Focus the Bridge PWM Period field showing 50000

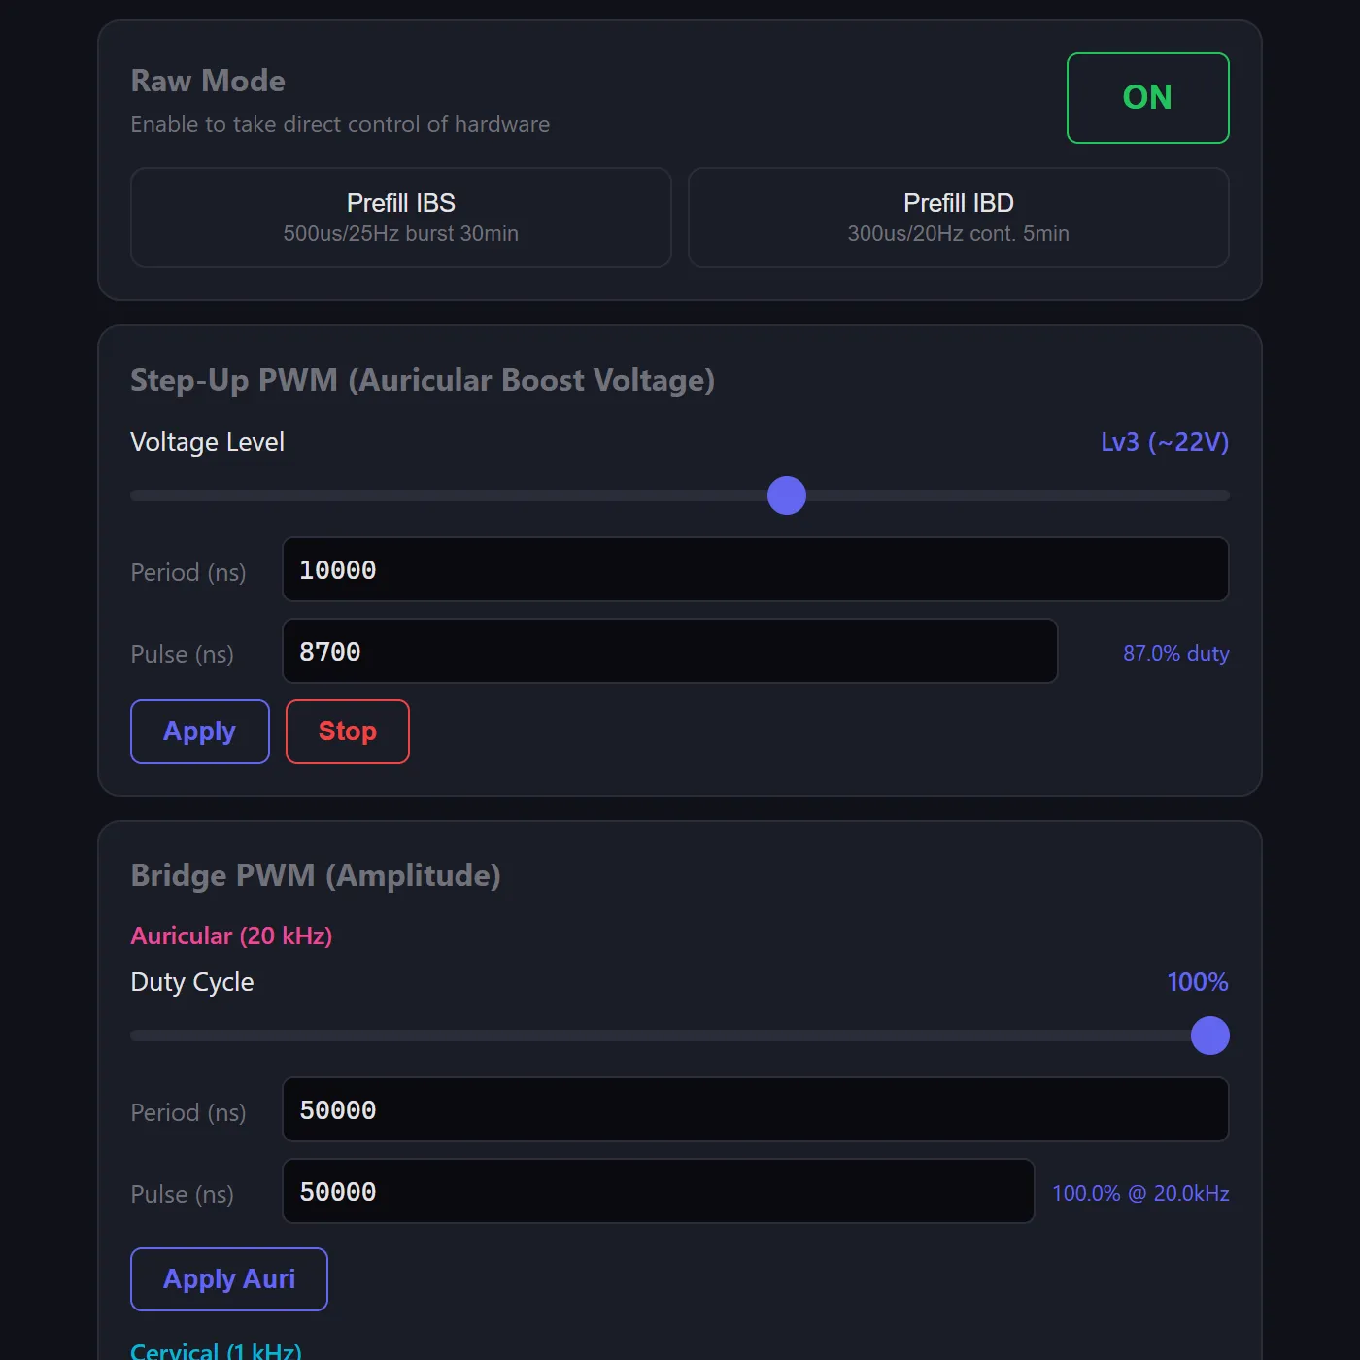(755, 1110)
